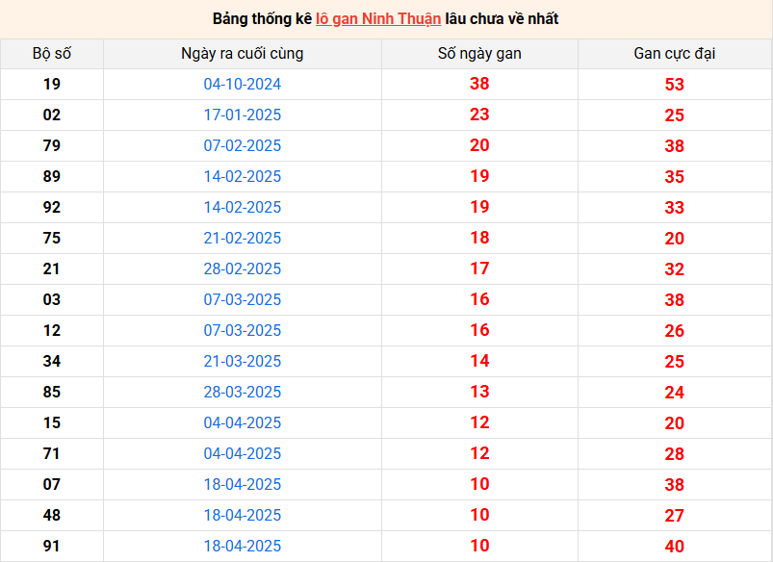Screen dimensions: 773x562
Task: Click the "Bộ số" column header
Action: pos(52,54)
